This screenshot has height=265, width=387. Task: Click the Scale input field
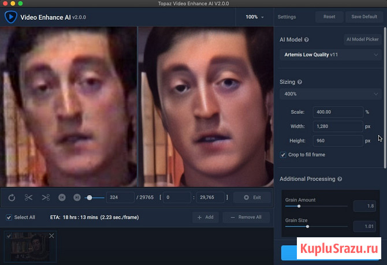click(338, 112)
